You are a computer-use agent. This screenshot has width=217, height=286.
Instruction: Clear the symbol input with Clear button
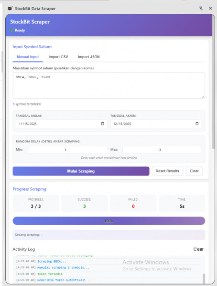tap(194, 171)
